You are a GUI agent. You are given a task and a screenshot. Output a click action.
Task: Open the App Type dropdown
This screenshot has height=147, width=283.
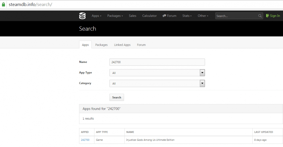pyautogui.click(x=157, y=73)
